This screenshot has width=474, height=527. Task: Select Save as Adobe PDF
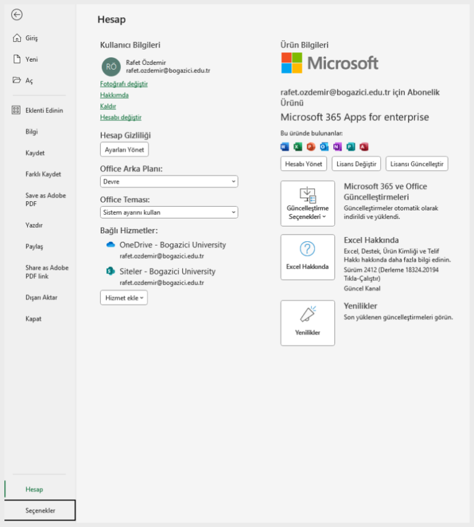(x=46, y=200)
